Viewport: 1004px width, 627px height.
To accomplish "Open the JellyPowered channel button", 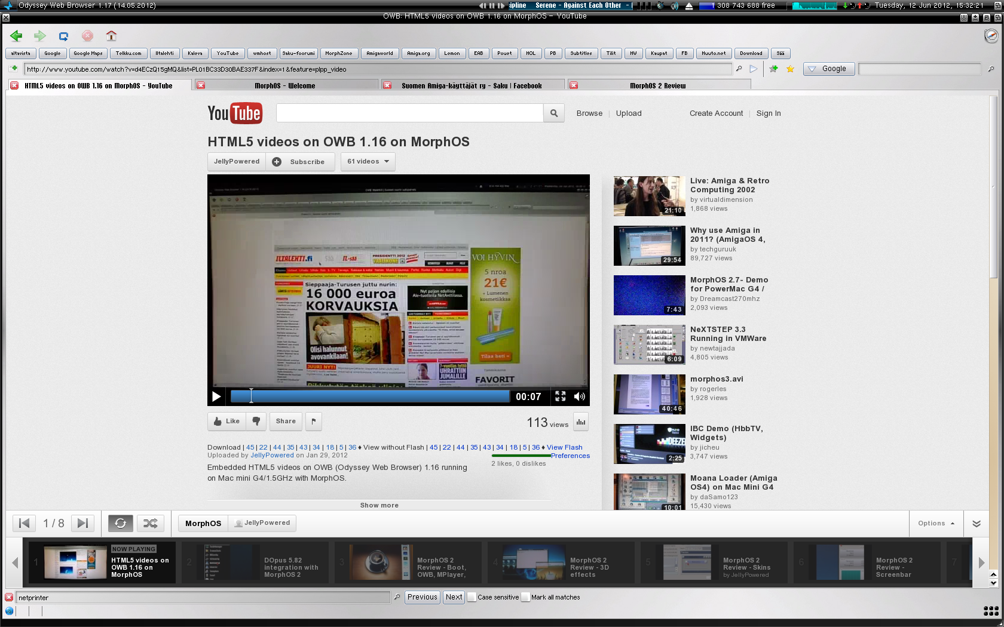I will (x=237, y=162).
